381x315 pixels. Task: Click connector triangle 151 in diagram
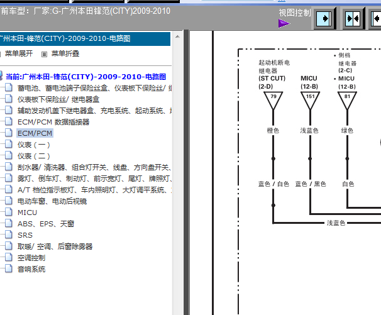[311, 100]
